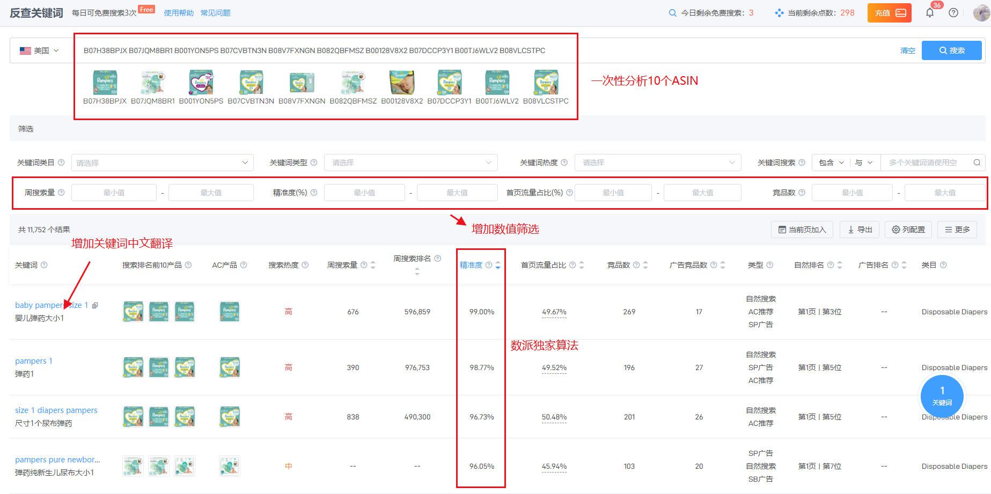Open the user avatar profile

981,13
